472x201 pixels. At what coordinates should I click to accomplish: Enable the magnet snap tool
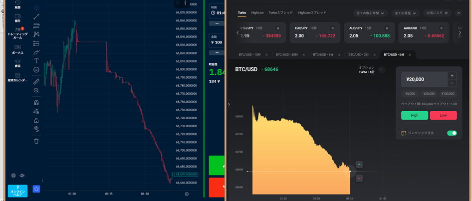pos(36,102)
